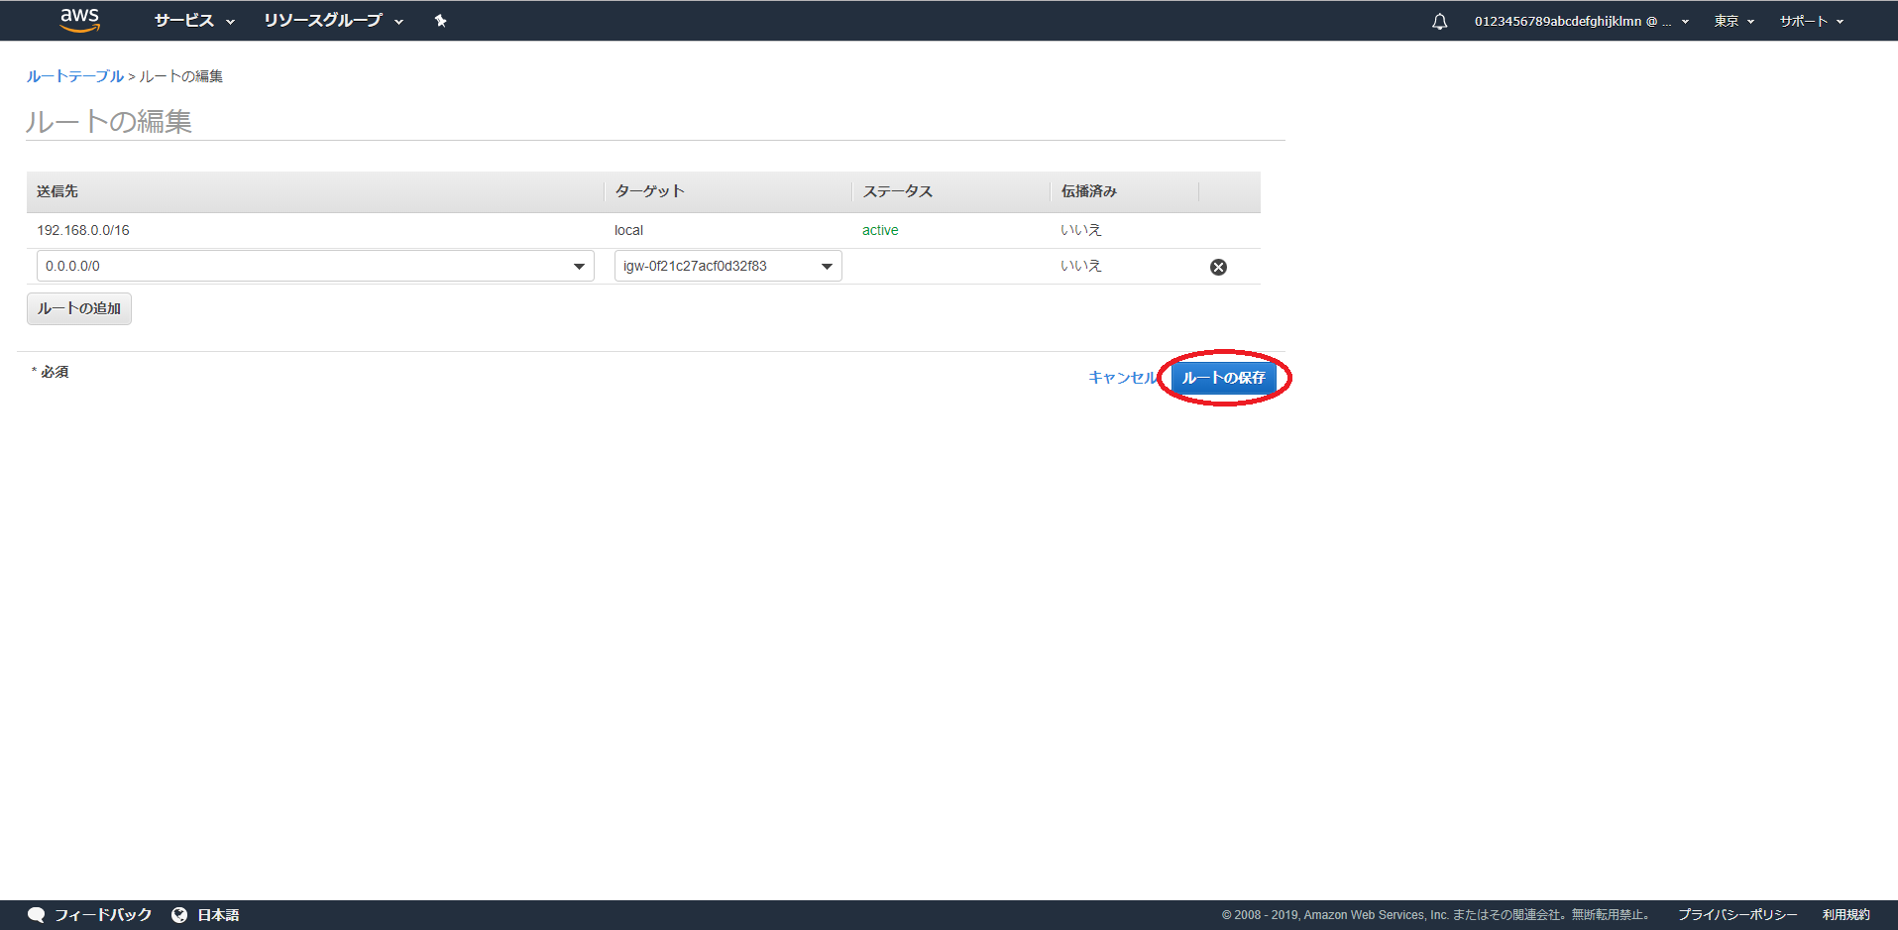Click the AWS logo home icon
The height and width of the screenshot is (930, 1898).
click(x=79, y=20)
